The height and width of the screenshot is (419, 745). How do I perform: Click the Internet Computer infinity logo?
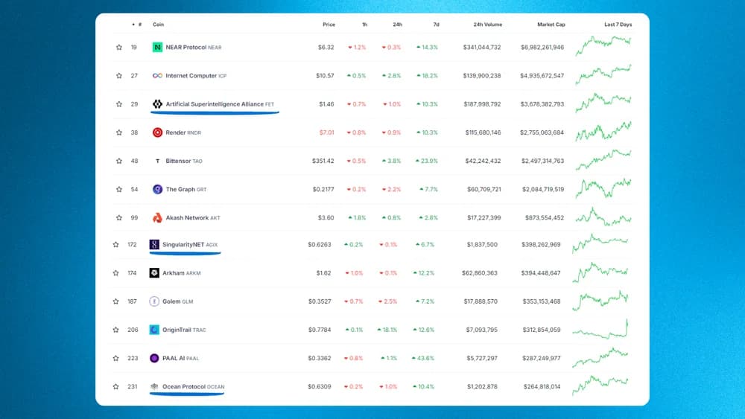click(x=157, y=76)
